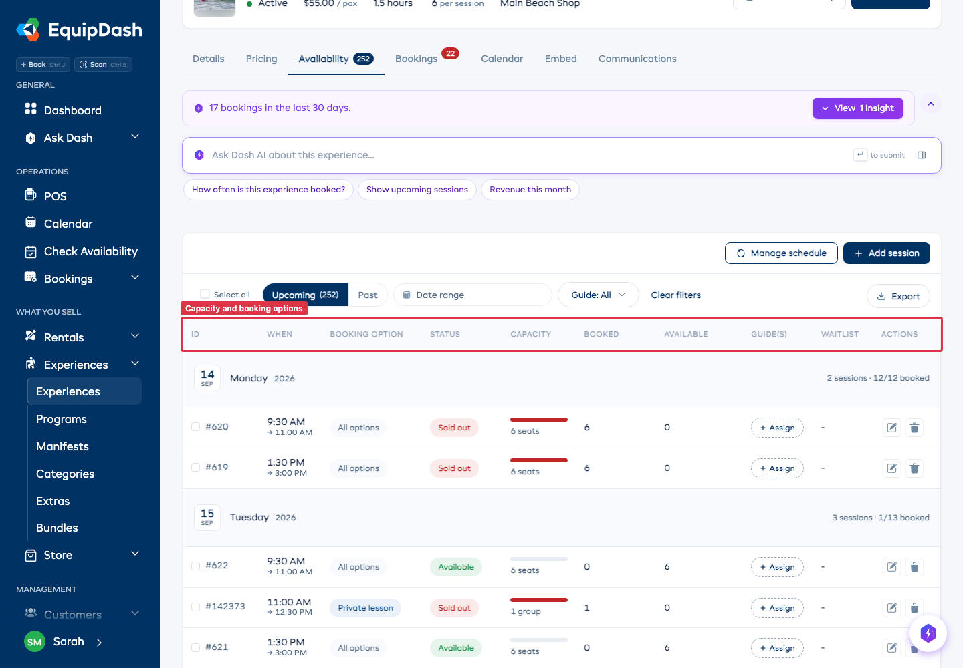The image size is (963, 668).
Task: Export the sessions list
Action: (898, 297)
